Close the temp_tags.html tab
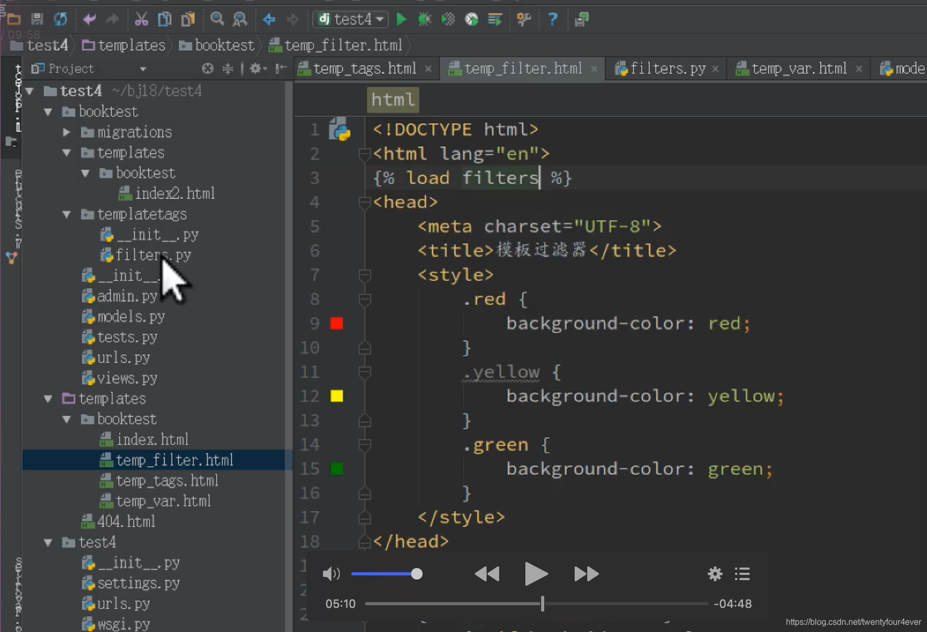 pos(428,69)
